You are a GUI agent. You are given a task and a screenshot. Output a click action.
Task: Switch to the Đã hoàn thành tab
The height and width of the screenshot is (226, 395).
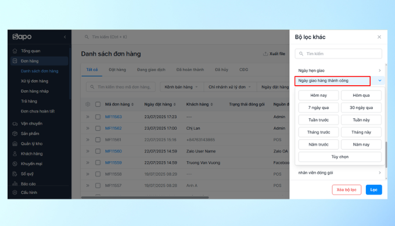pyautogui.click(x=190, y=70)
